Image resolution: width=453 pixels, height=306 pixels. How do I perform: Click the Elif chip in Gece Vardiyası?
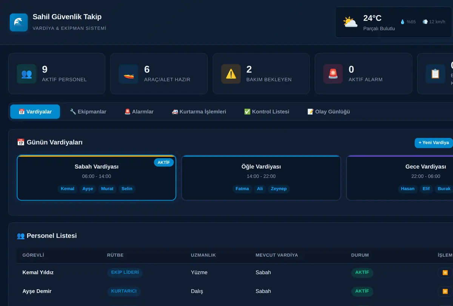click(x=426, y=189)
